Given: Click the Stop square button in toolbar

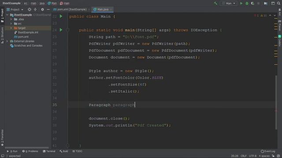Looking at the screenshot, I should point(259,3).
